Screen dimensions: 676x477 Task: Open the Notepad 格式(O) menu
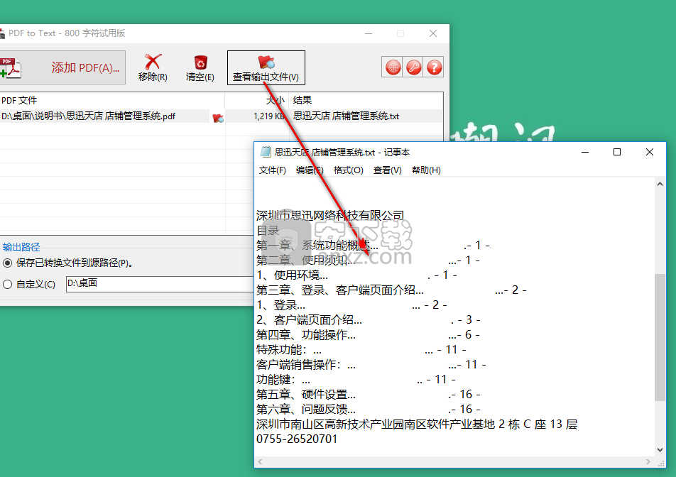coord(349,170)
